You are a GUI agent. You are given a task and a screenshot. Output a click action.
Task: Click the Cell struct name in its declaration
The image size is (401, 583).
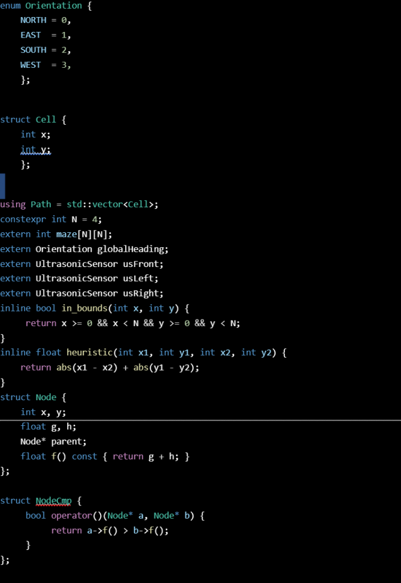tap(46, 120)
